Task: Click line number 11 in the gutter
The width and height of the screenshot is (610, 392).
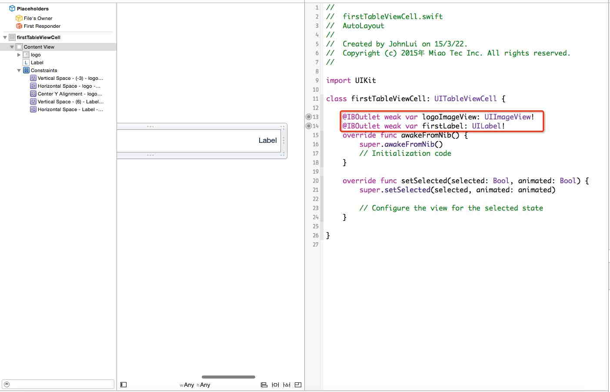Action: click(x=316, y=99)
